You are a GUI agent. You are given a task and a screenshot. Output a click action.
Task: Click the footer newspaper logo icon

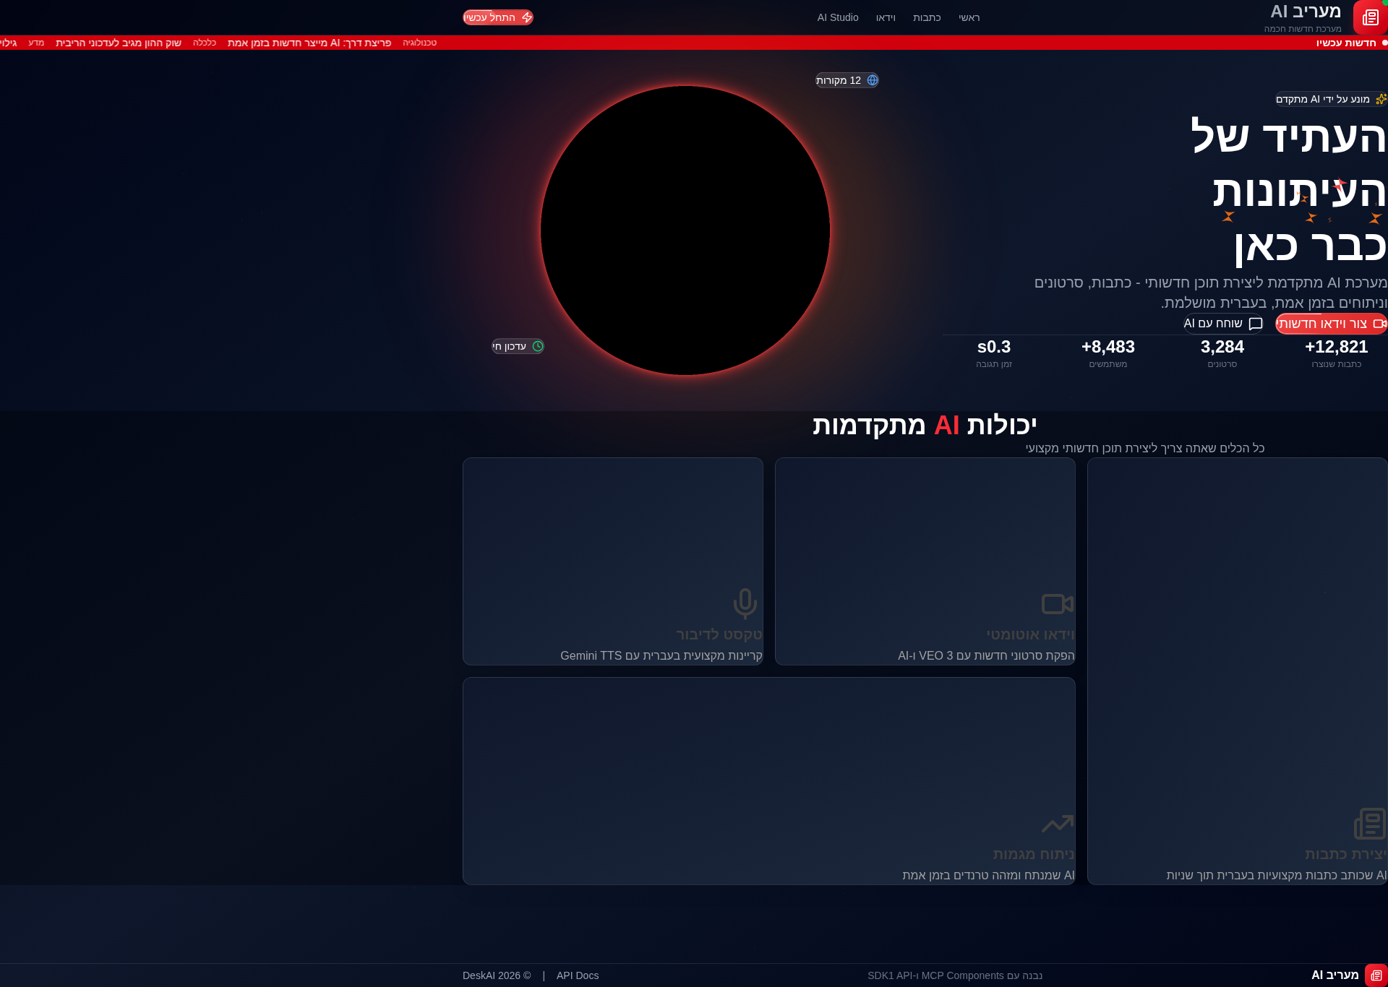point(1376,975)
